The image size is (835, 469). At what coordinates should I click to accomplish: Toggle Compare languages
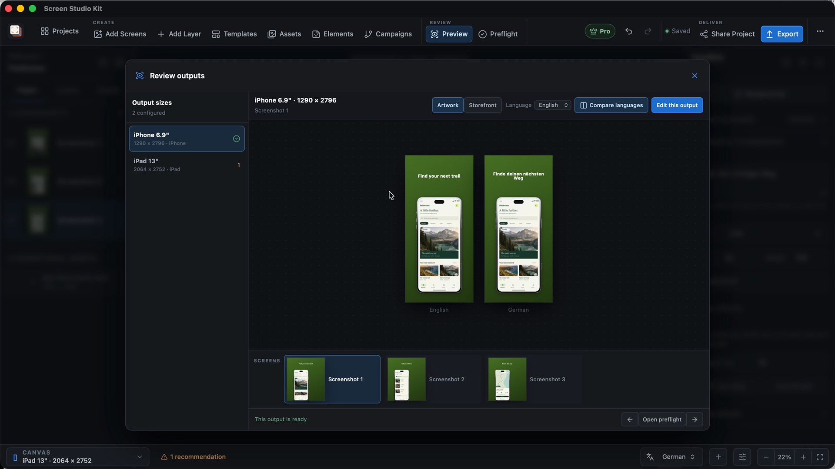[611, 105]
